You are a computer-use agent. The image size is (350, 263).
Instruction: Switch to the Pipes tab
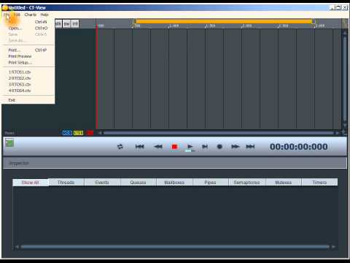[x=210, y=183]
